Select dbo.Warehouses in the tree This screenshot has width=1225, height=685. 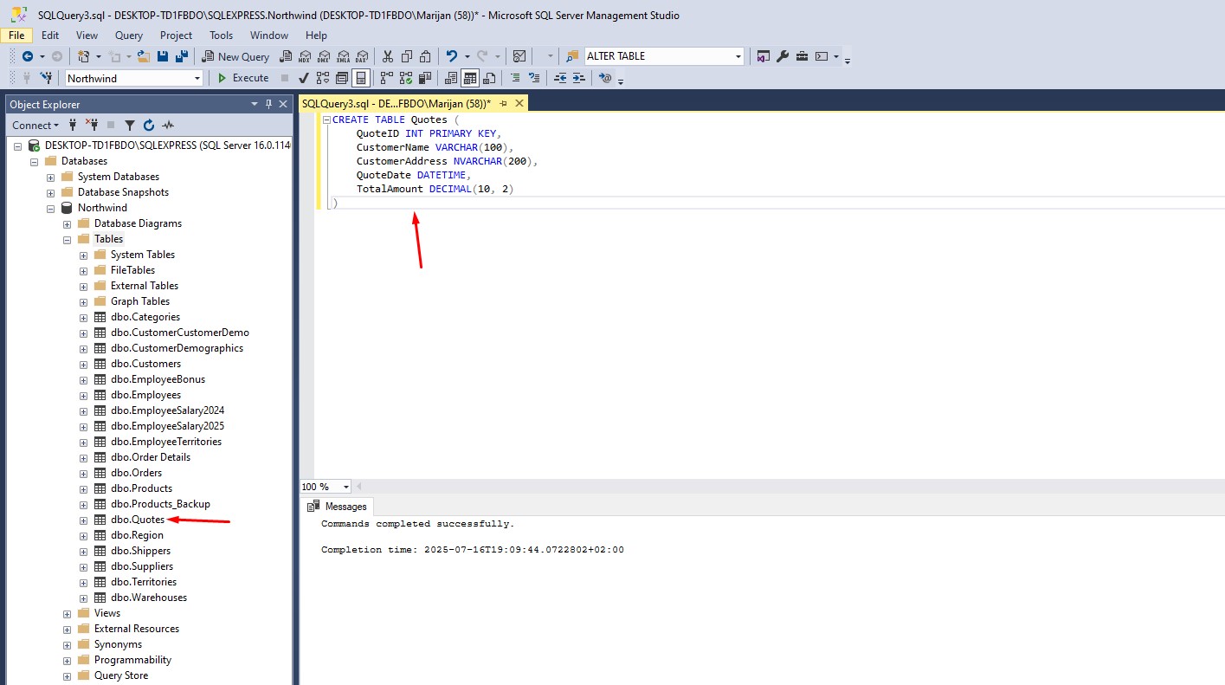[x=148, y=598]
